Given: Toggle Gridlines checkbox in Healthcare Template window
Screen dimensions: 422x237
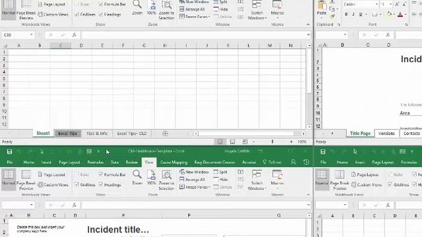Looking at the screenshot, I should click(76, 184).
